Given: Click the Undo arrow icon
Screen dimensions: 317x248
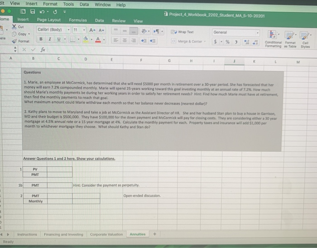Looking at the screenshot, I should 42,12.
